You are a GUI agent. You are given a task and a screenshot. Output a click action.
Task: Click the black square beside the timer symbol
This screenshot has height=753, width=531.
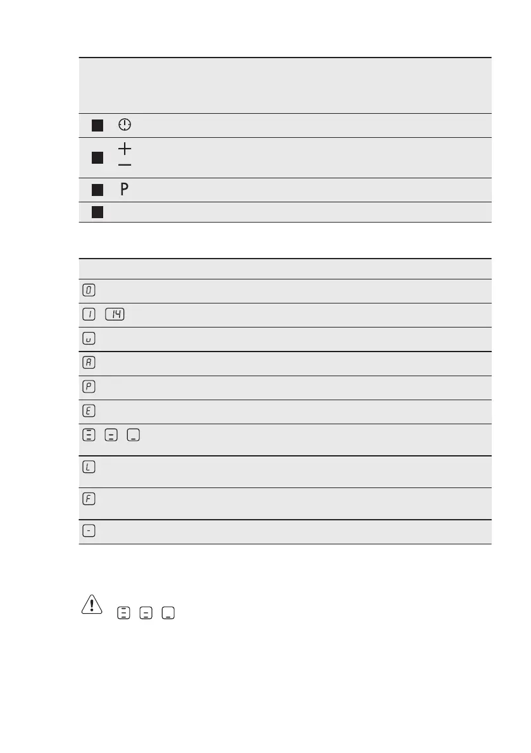[97, 125]
